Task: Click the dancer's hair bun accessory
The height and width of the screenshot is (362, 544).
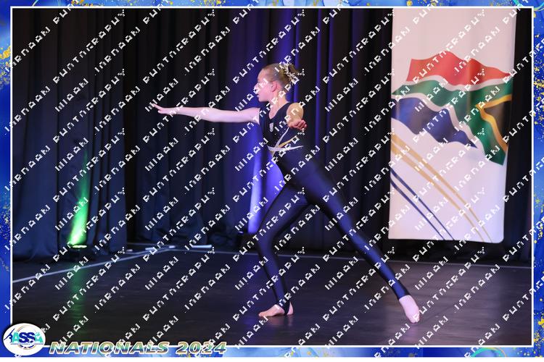Action: [292, 72]
